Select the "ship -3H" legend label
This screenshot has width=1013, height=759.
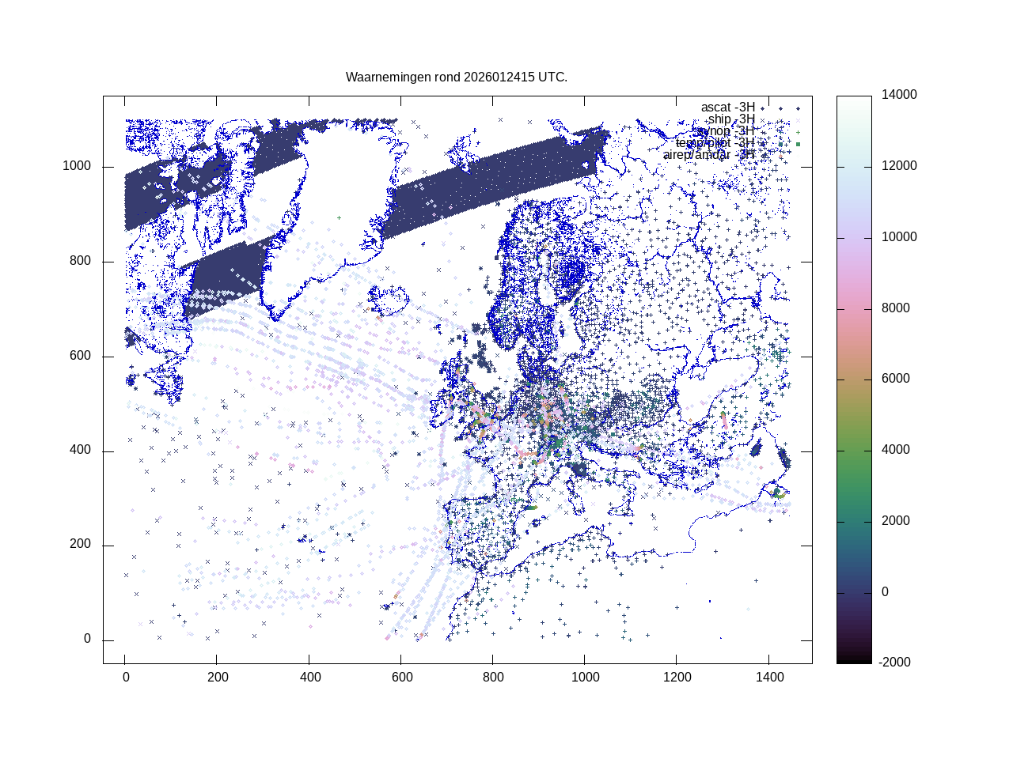730,119
